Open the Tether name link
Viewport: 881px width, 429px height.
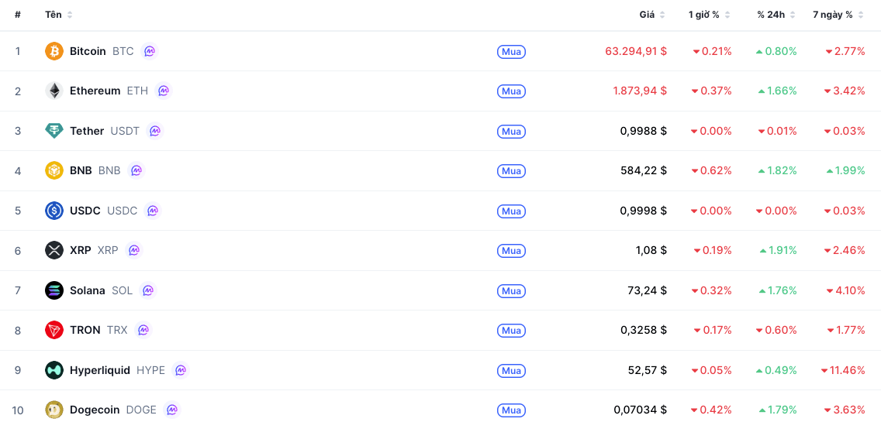click(x=87, y=131)
